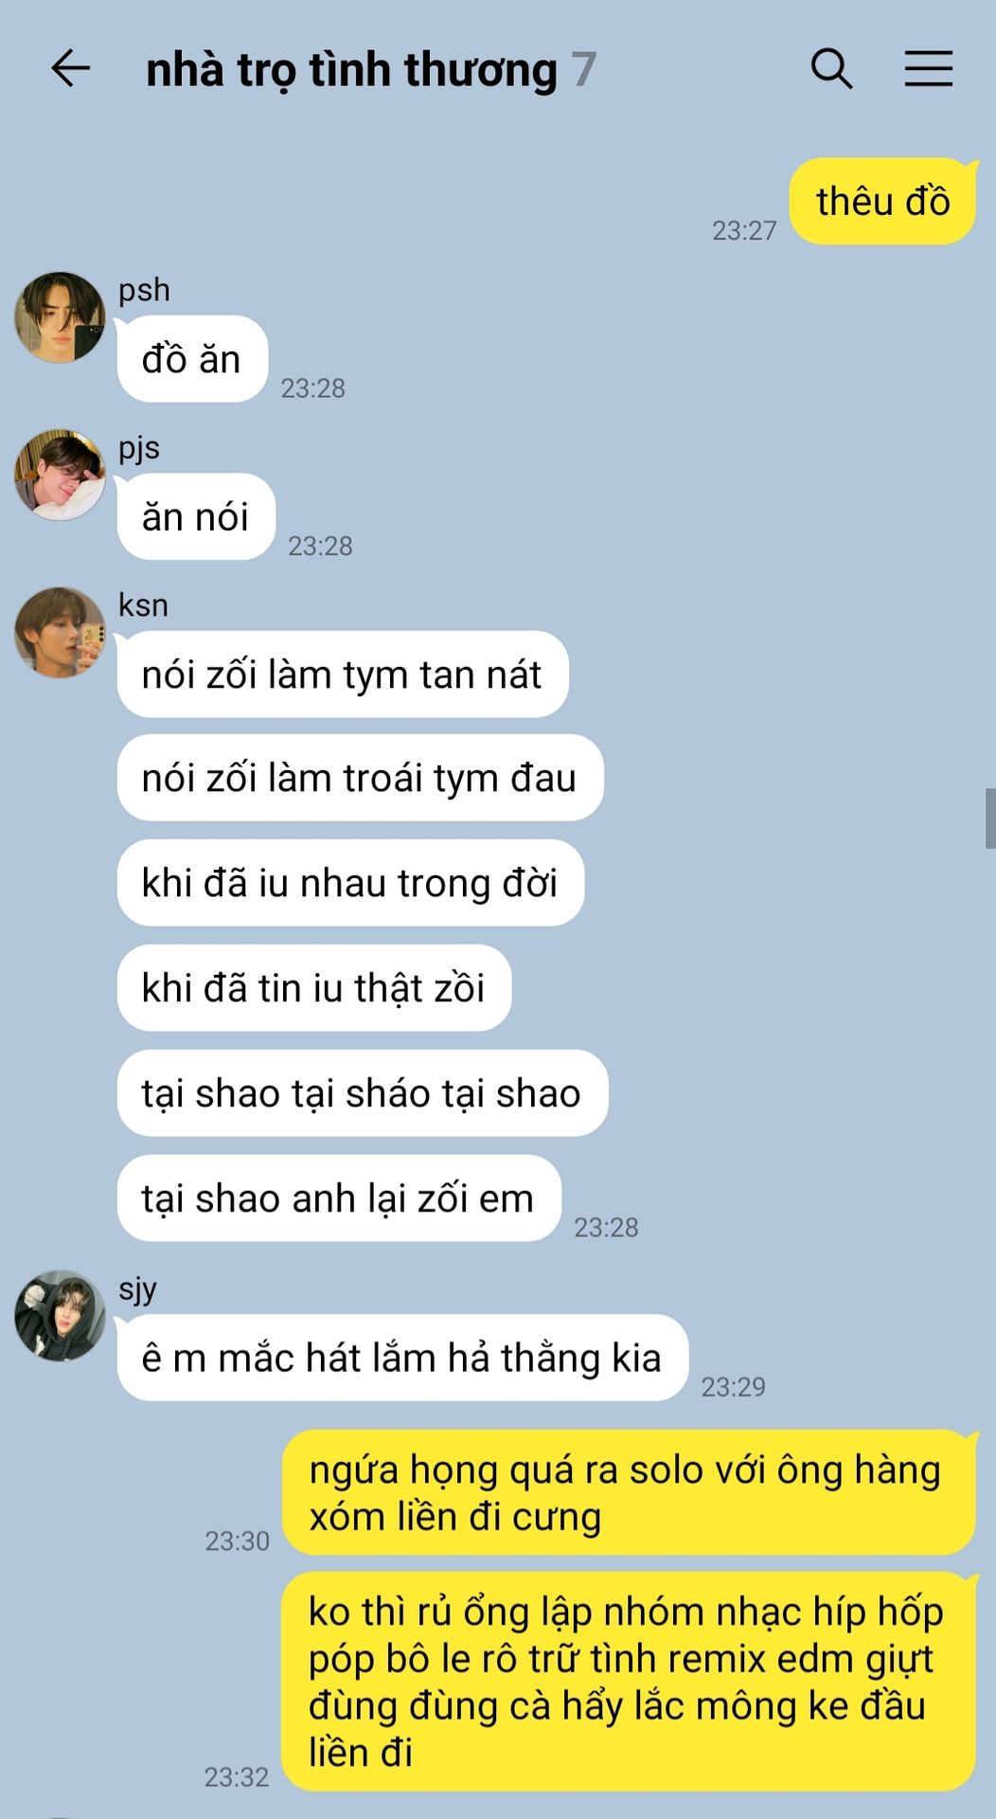Image resolution: width=996 pixels, height=1819 pixels.
Task: Tap sender name ksn label
Action: pos(143,604)
